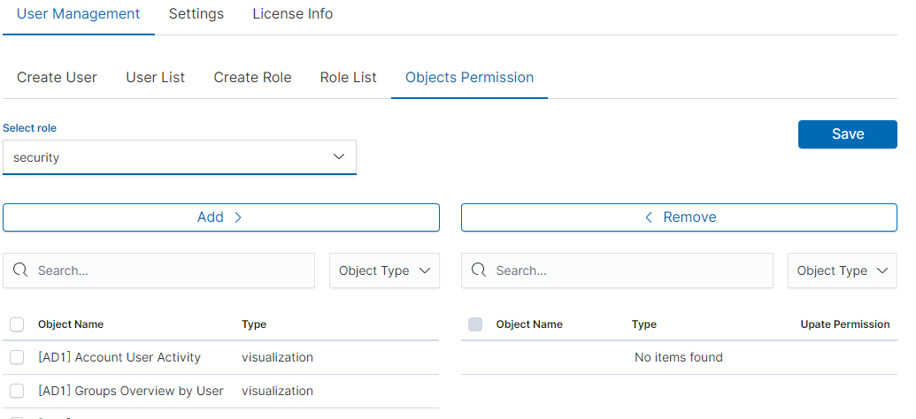
Task: Focus the right assigned-objects search field
Action: tap(617, 270)
